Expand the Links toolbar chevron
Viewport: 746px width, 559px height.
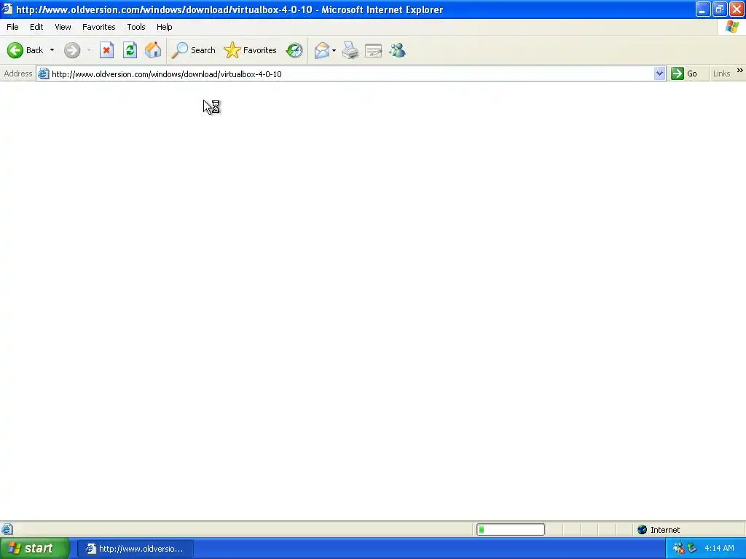740,71
